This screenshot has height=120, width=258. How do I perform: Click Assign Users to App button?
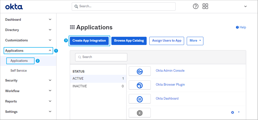167,41
